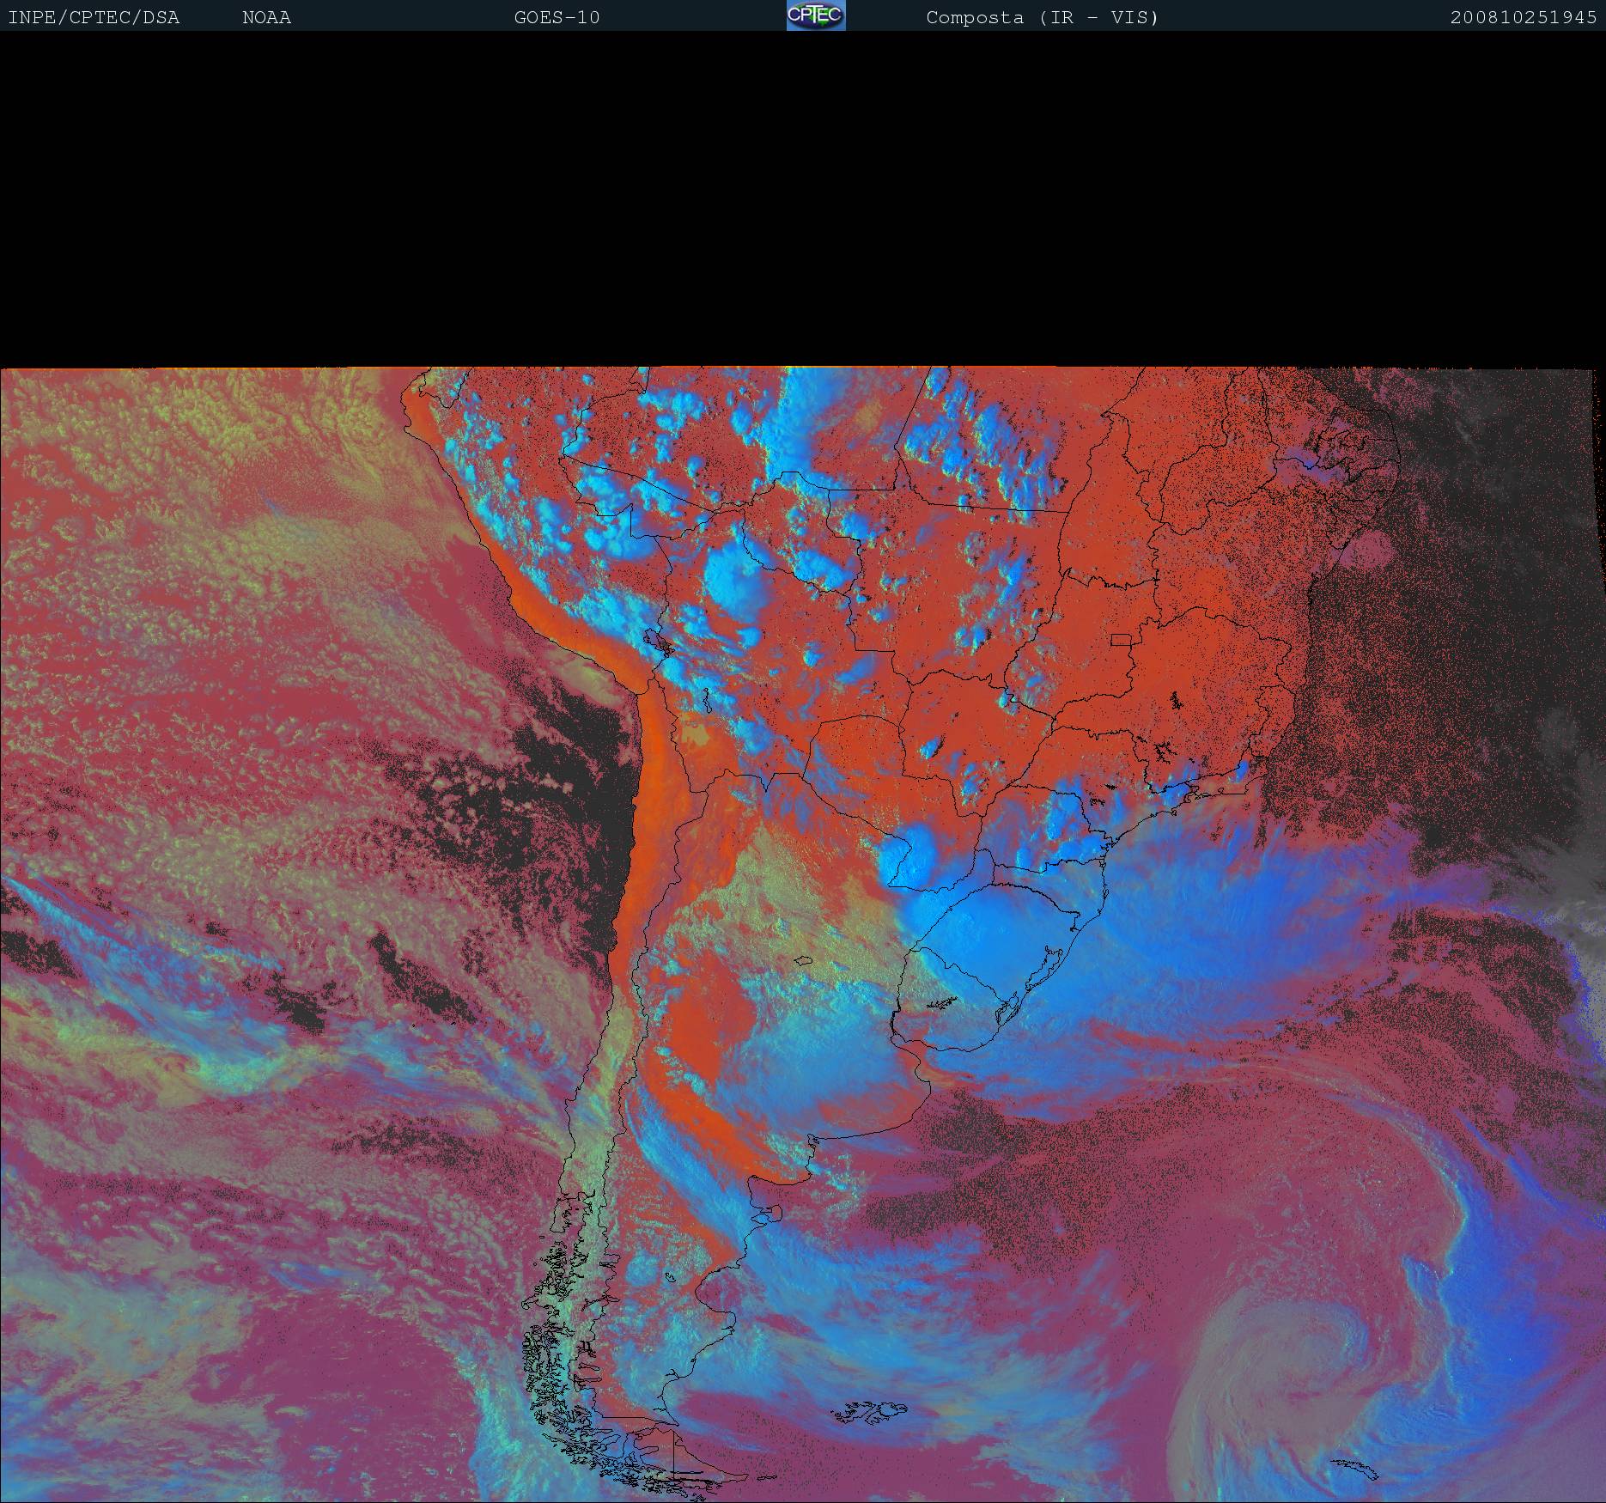The height and width of the screenshot is (1503, 1606).
Task: Click the NOAA label in the header
Action: coord(266,17)
